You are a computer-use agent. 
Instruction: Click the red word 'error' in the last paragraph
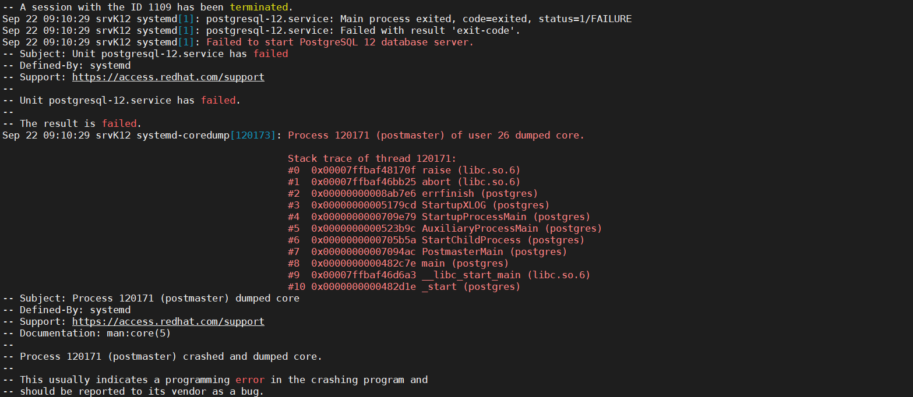tap(250, 380)
